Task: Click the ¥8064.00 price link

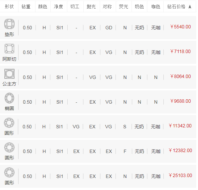Action: click(x=180, y=76)
